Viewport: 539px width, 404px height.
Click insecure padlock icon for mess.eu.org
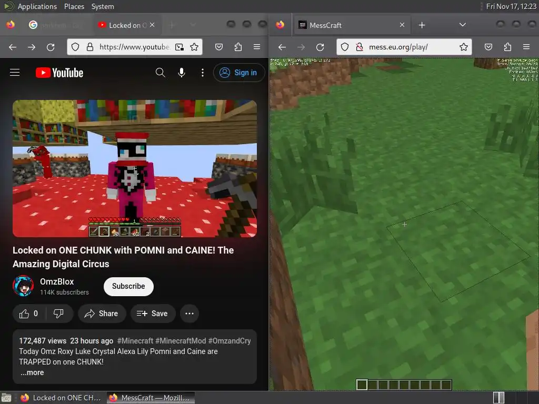point(360,47)
